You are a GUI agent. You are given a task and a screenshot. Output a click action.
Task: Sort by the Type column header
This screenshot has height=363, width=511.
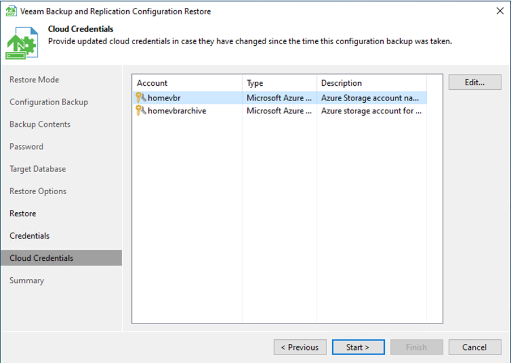(280, 83)
